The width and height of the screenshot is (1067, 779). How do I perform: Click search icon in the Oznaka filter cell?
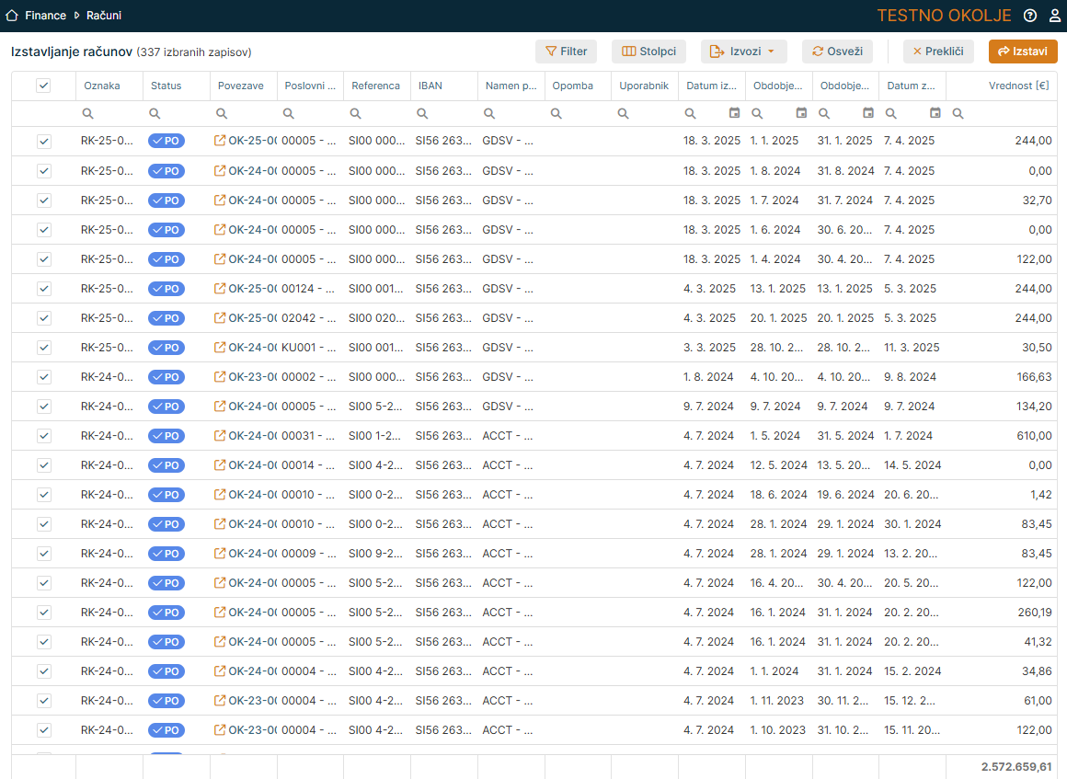[x=88, y=113]
